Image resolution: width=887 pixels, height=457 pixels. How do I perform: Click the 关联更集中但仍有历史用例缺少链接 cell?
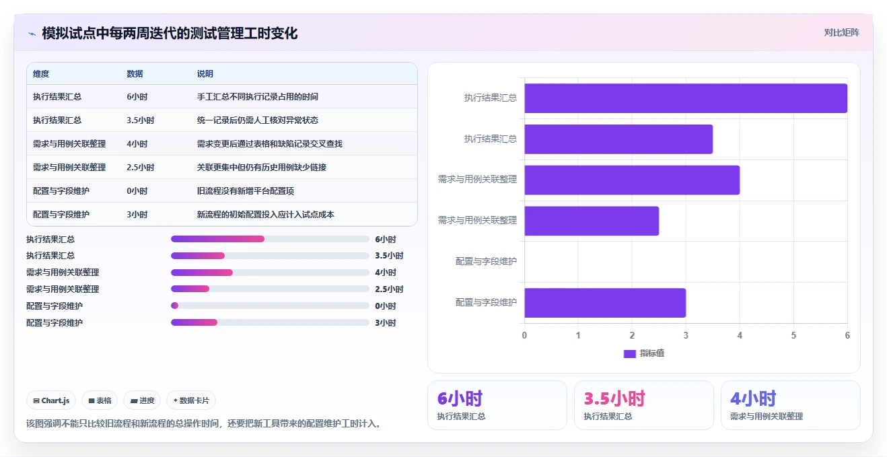pos(262,168)
